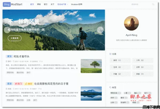Click the tag icon beside 标签 heading
The height and width of the screenshot is (109, 160).
[110, 87]
